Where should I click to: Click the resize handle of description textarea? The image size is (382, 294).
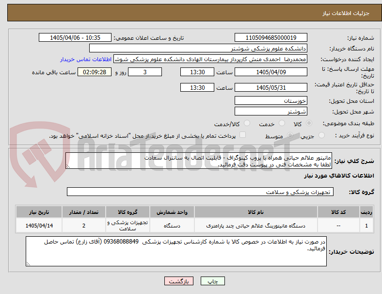(x=68, y=166)
